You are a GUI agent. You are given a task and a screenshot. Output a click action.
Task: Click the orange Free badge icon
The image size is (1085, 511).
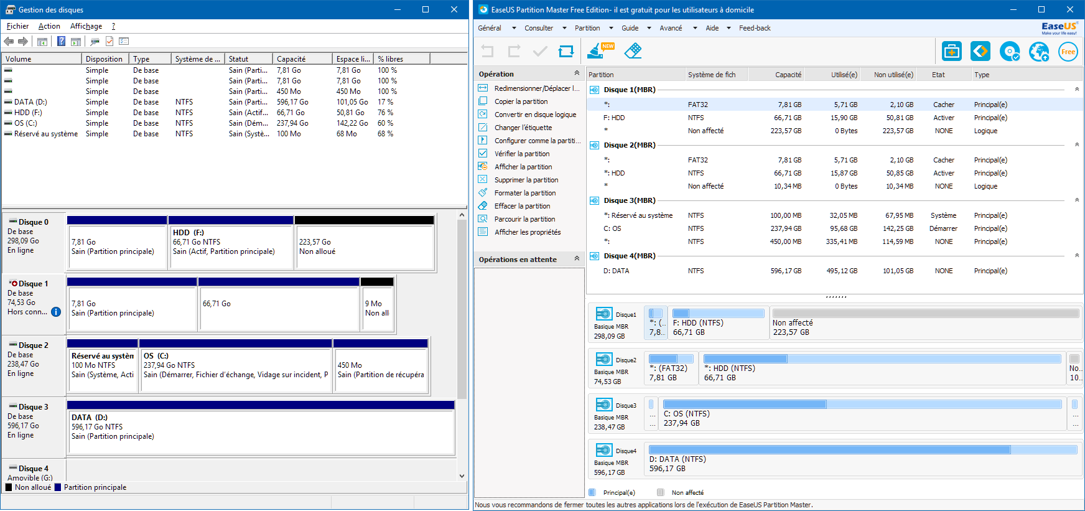[1068, 52]
